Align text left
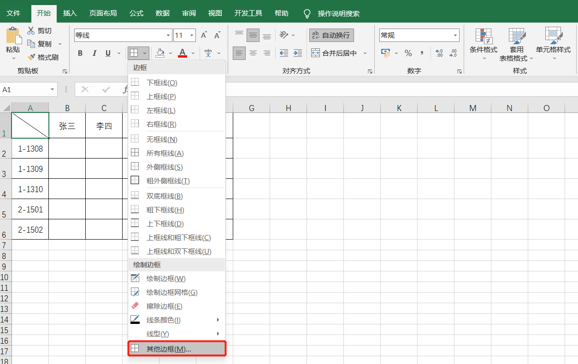This screenshot has height=364, width=578. click(x=239, y=53)
